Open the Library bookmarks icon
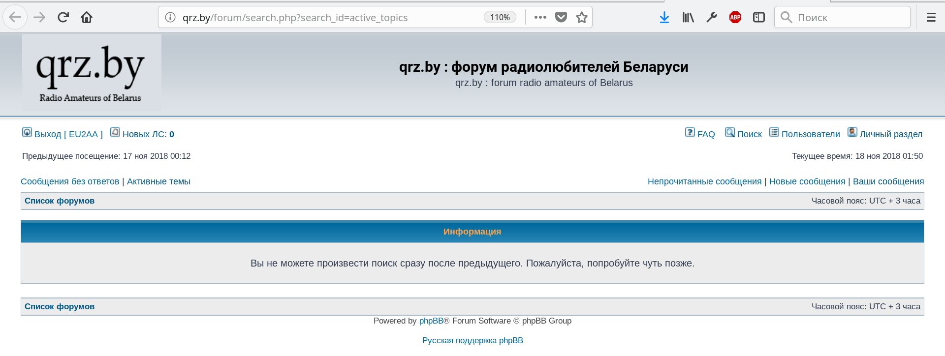 pos(688,18)
